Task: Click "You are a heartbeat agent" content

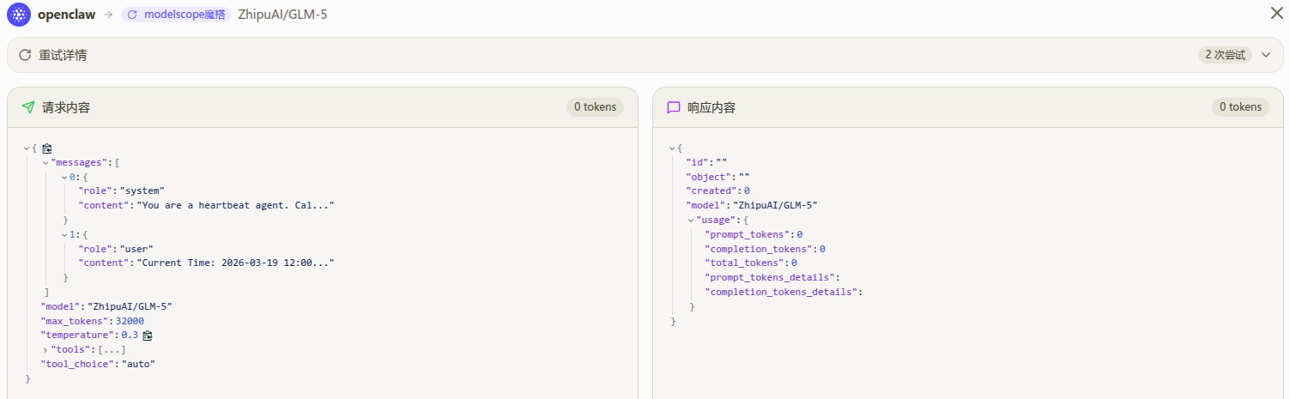Action: 235,206
